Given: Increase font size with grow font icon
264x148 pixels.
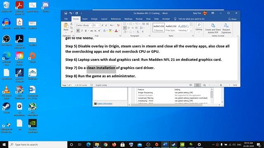Looking at the screenshot, I should (x=102, y=25).
